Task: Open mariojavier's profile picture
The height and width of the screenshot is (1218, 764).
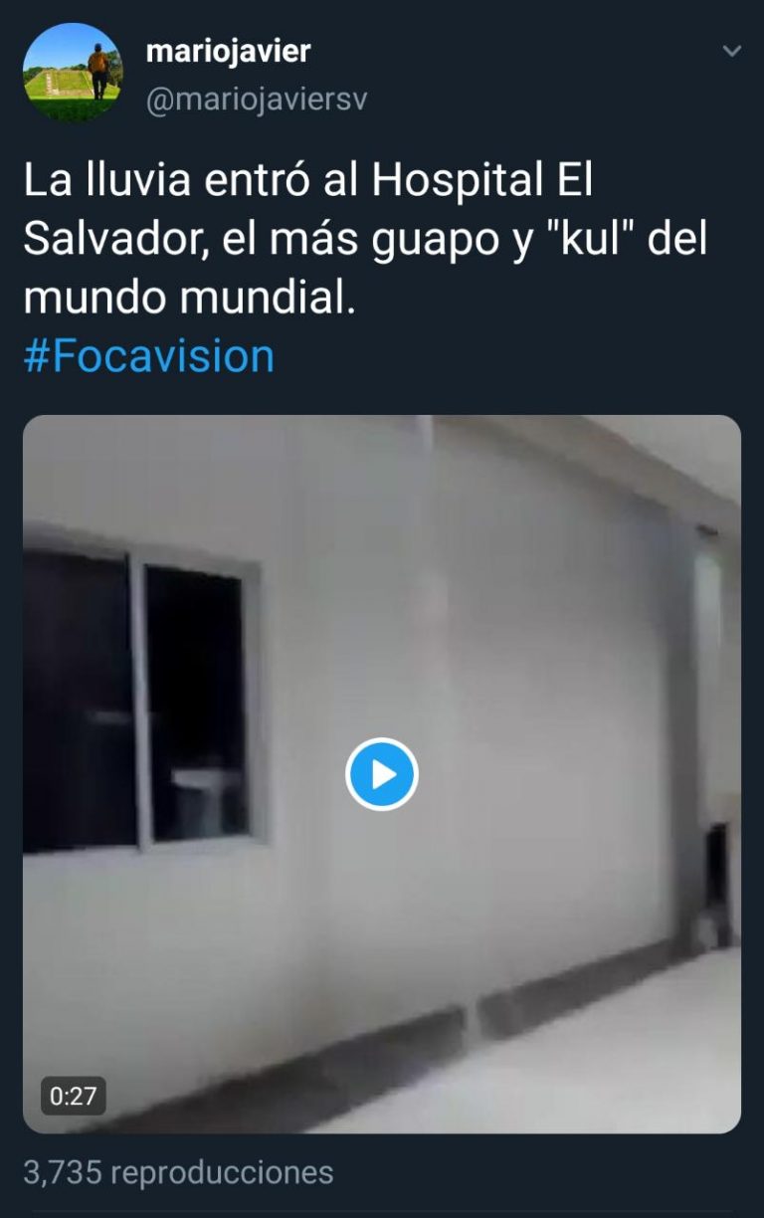Action: pos(73,73)
